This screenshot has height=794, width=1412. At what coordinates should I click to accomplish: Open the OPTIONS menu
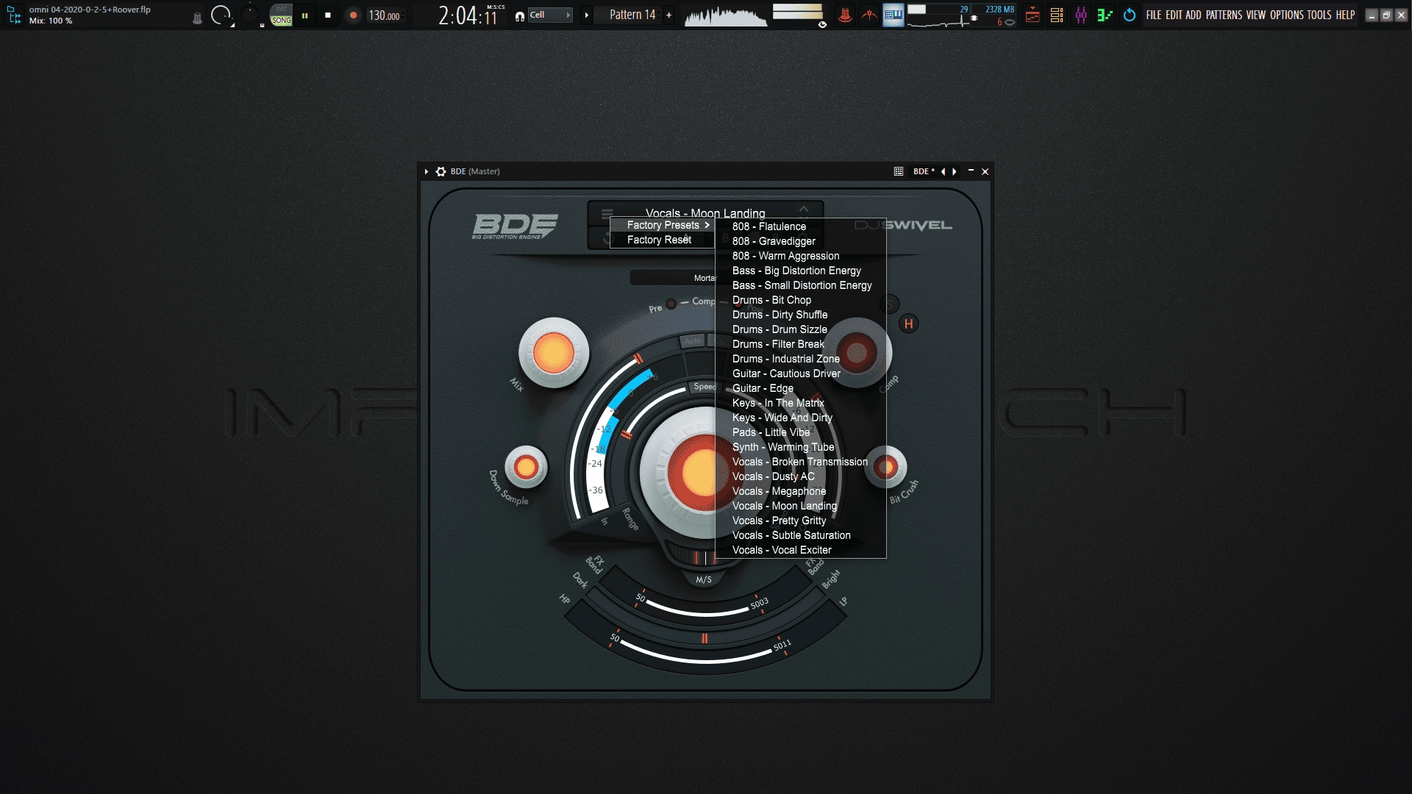1287,15
